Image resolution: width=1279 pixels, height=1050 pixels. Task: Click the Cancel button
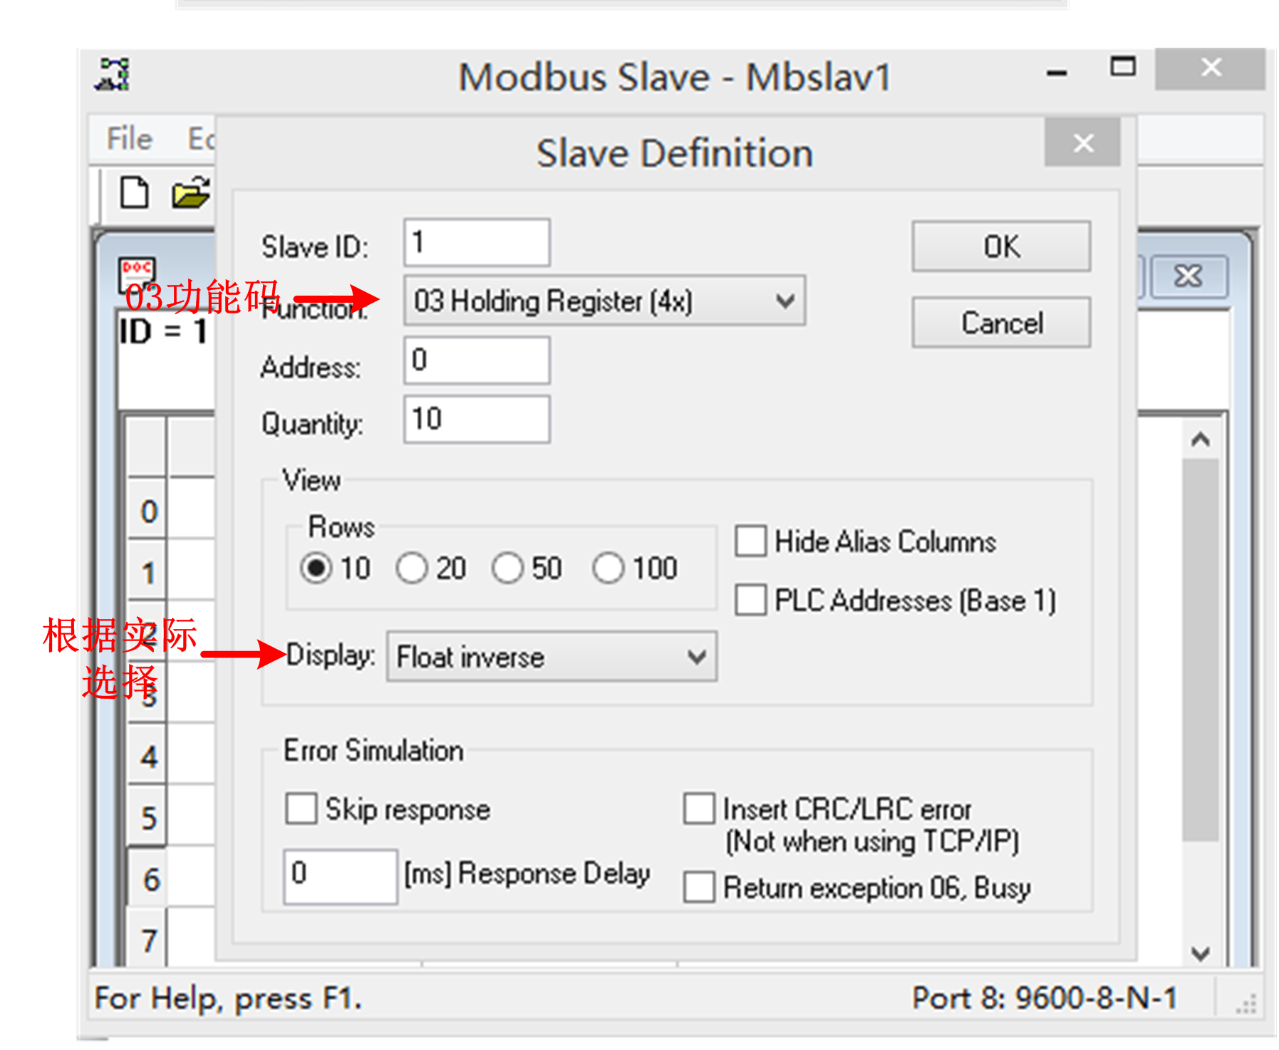coord(1000,323)
